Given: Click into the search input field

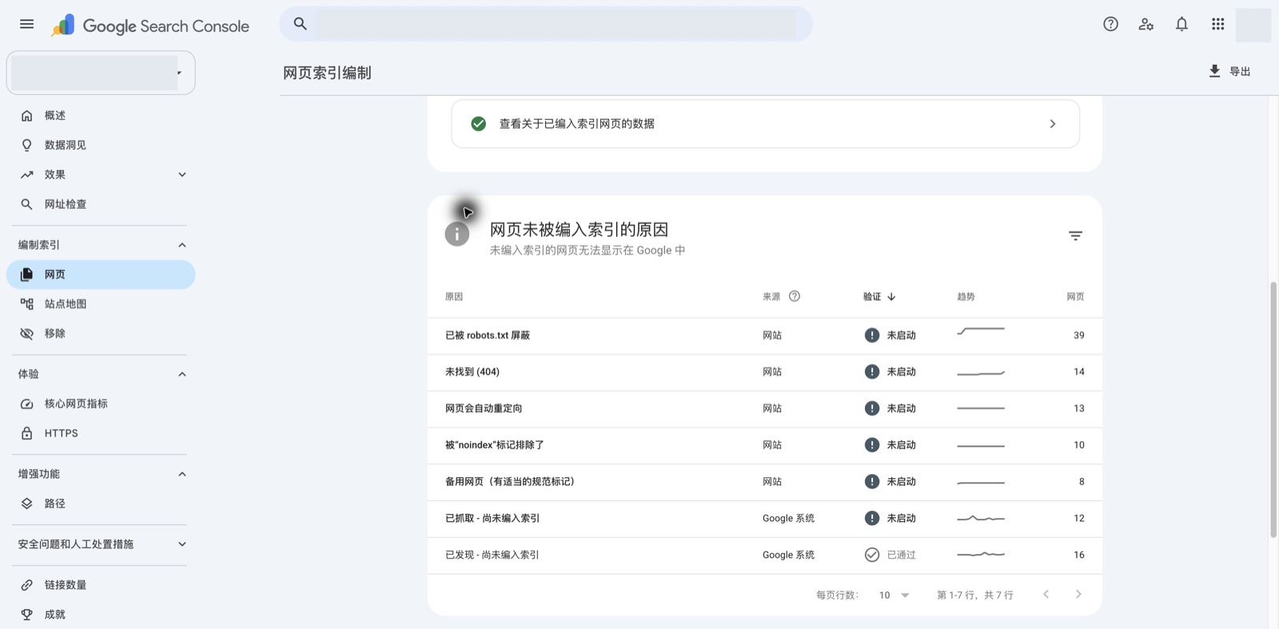Looking at the screenshot, I should [556, 24].
